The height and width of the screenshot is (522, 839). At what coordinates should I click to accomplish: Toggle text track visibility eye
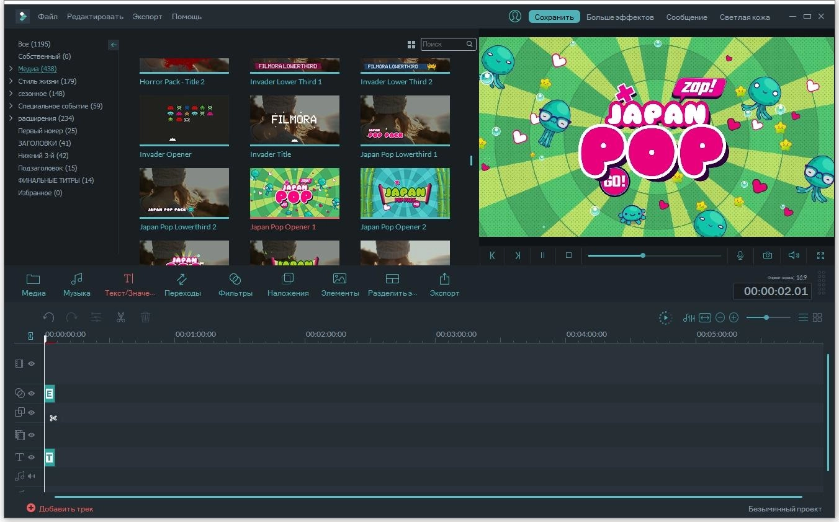tap(32, 458)
